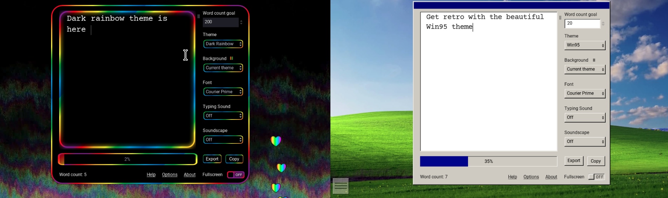Open Options link in Win95 window
The height and width of the screenshot is (198, 668).
(531, 177)
